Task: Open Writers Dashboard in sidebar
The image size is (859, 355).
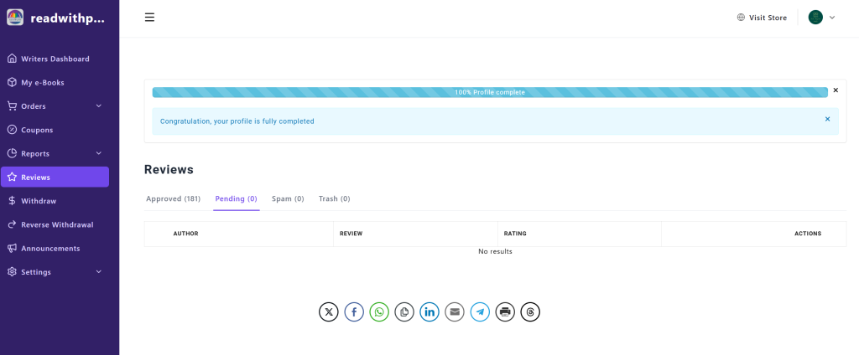Action: (55, 59)
